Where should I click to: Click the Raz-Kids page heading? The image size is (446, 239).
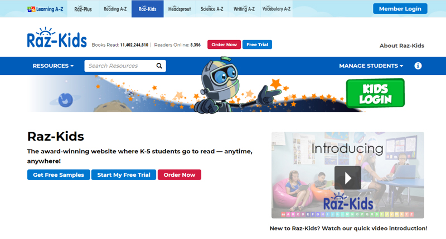tap(55, 136)
